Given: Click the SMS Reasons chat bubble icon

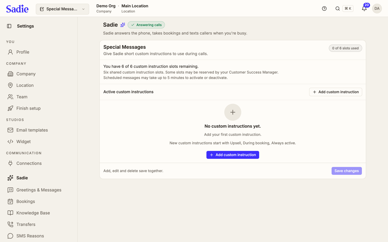Looking at the screenshot, I should (x=10, y=236).
